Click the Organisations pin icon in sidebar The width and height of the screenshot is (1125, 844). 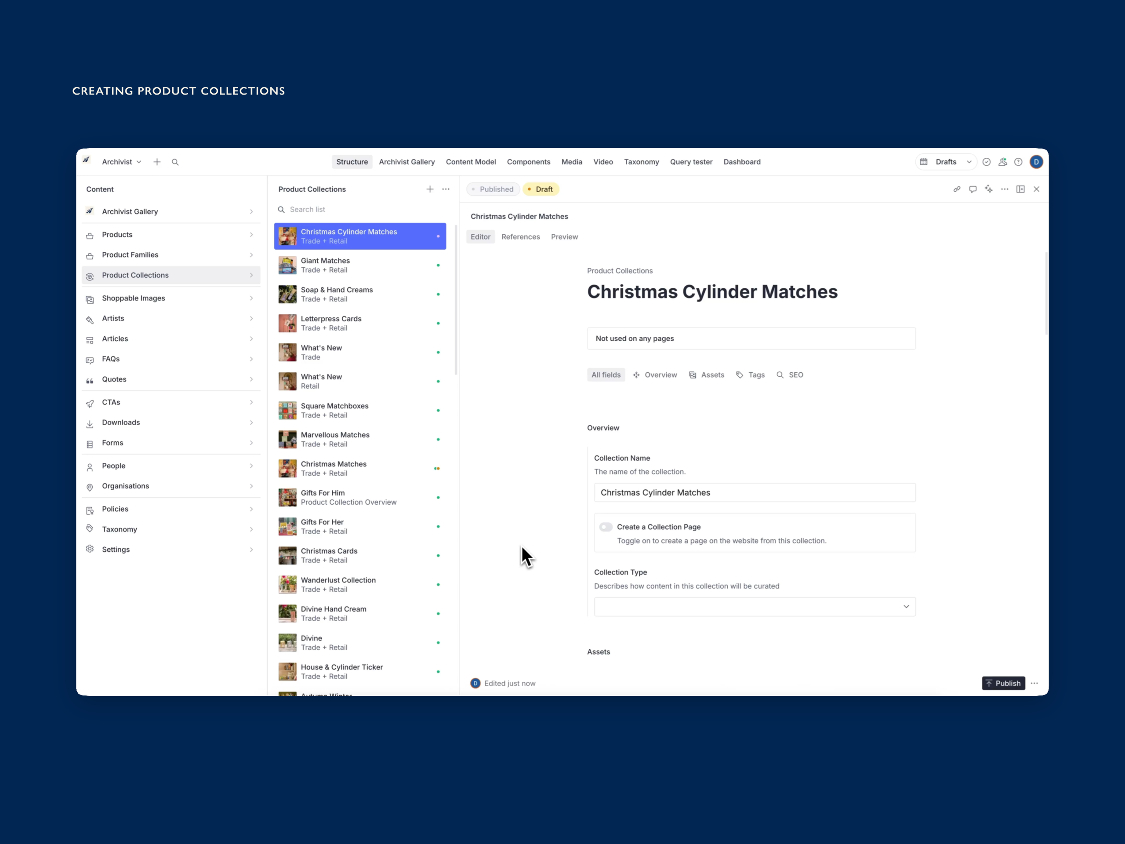click(x=90, y=487)
